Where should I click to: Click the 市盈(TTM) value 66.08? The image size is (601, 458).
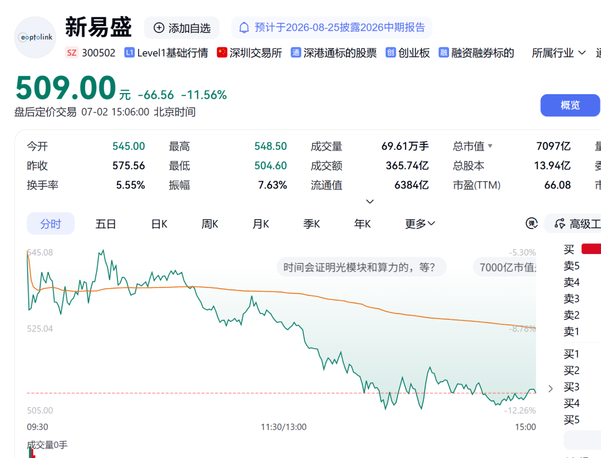[557, 186]
